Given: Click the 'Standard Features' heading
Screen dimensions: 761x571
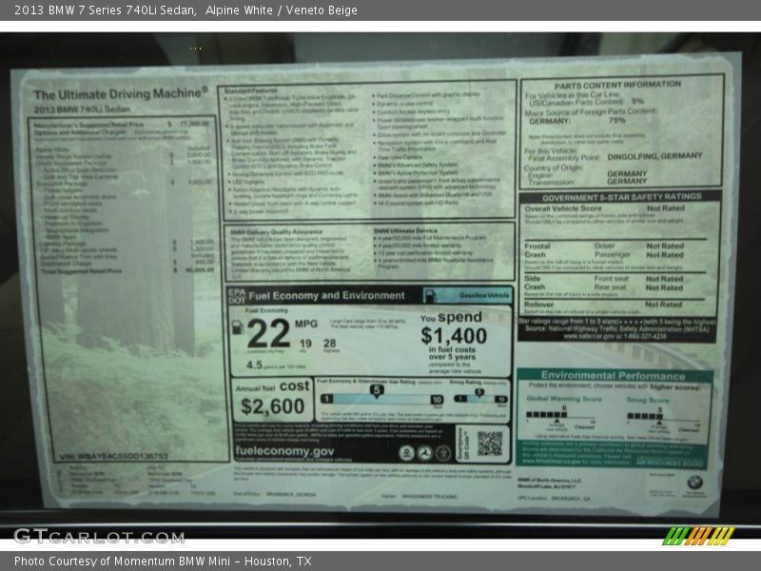Looking at the screenshot, I should click(x=250, y=90).
